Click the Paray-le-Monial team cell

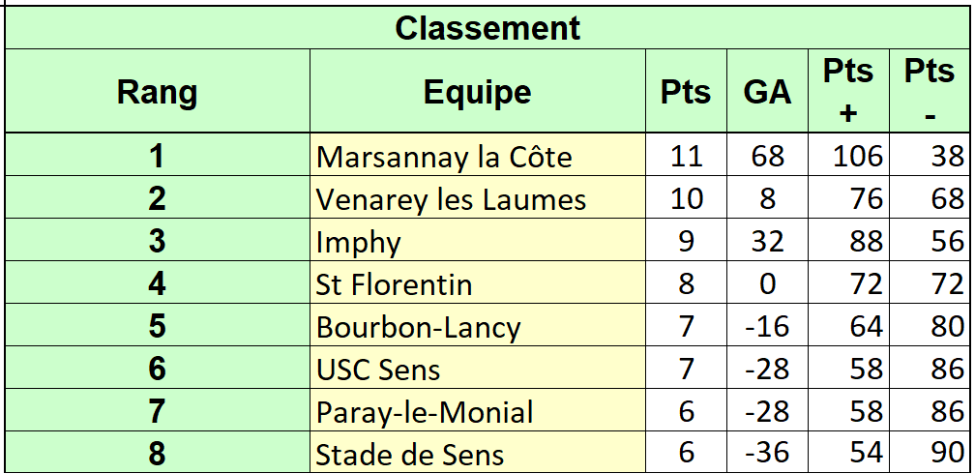478,410
